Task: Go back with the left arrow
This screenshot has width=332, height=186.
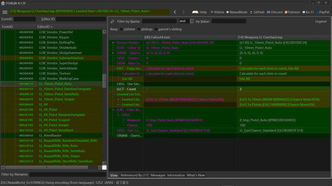Action: pyautogui.click(x=175, y=12)
